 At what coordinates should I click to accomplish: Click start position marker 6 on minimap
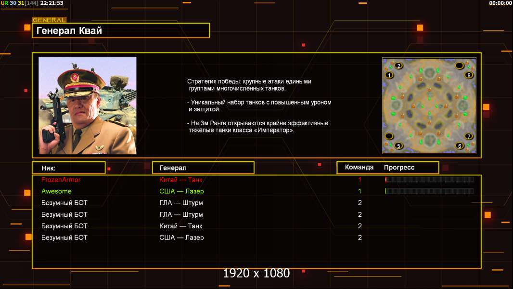460,145
